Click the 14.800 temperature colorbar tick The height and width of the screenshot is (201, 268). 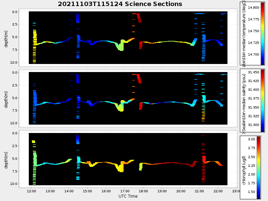click(x=254, y=7)
